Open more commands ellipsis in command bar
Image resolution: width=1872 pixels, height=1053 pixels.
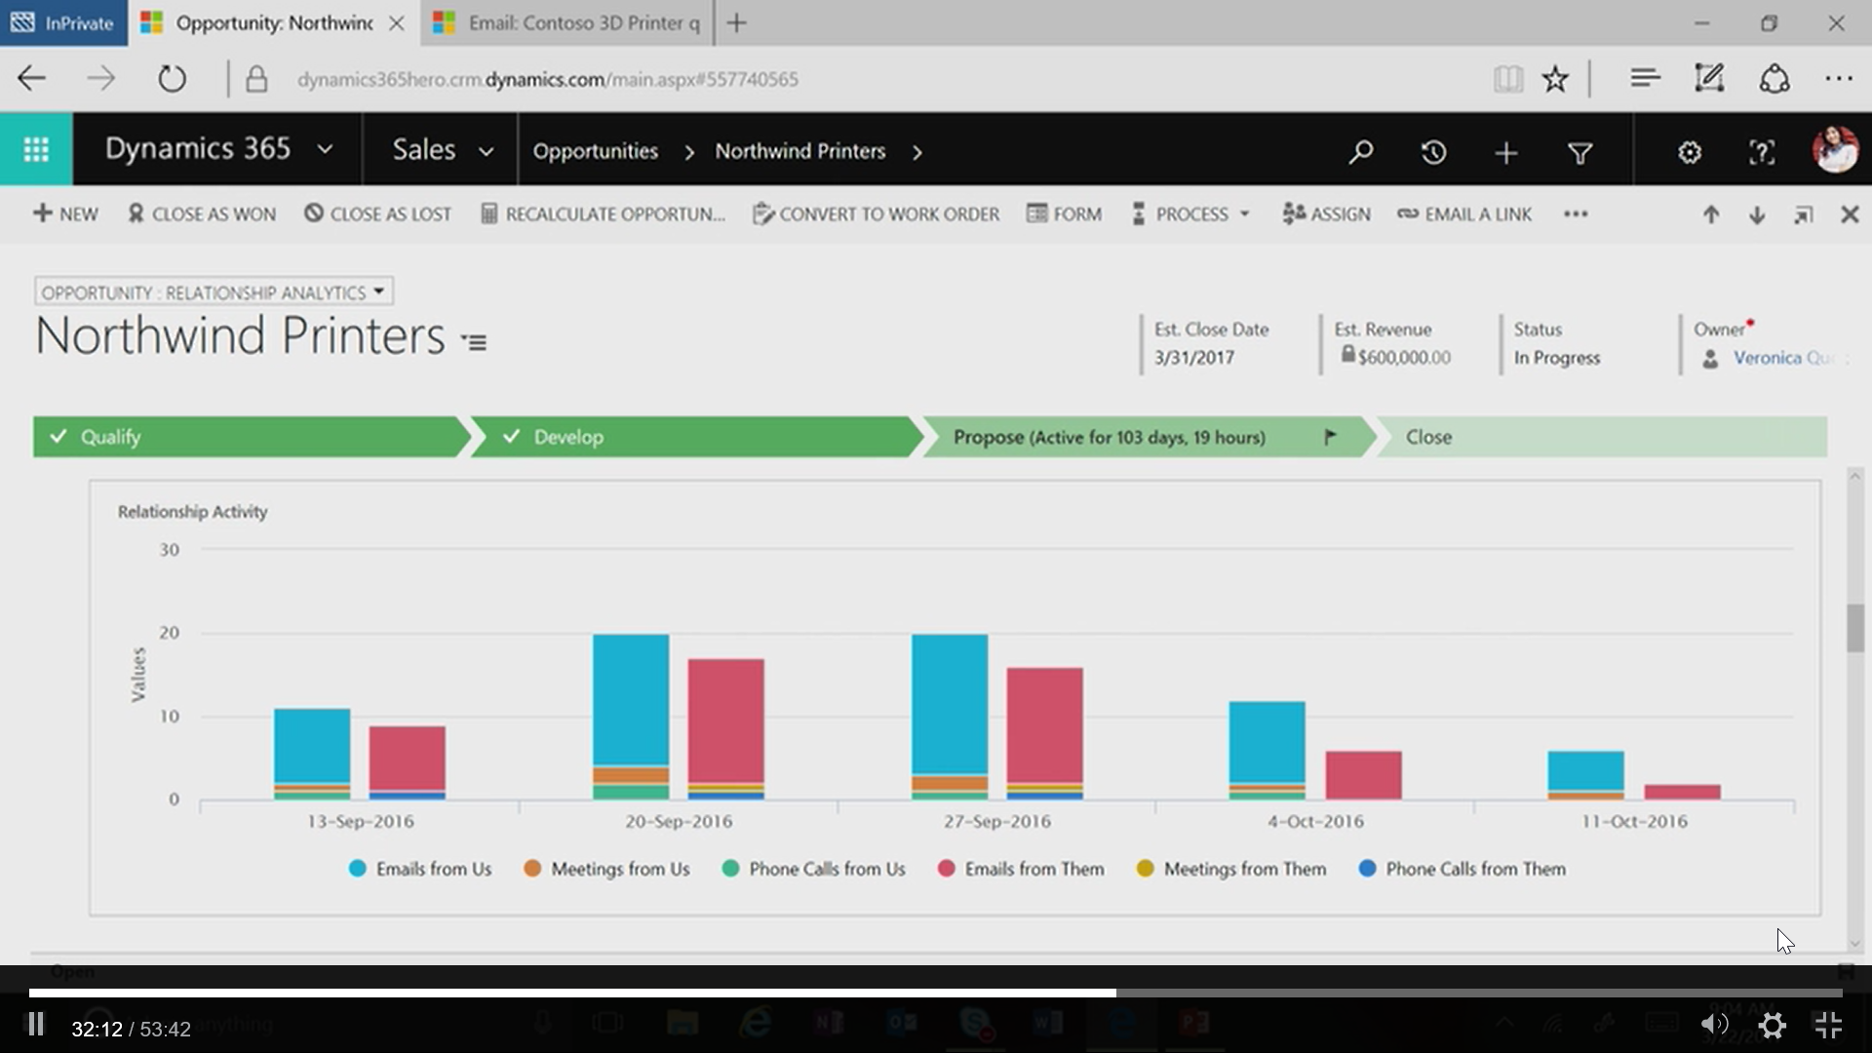(1576, 214)
